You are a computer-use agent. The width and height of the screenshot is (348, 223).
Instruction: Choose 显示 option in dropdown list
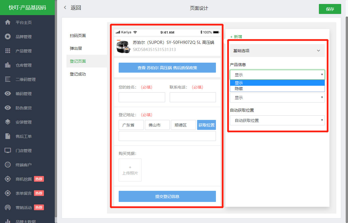coord(277,83)
